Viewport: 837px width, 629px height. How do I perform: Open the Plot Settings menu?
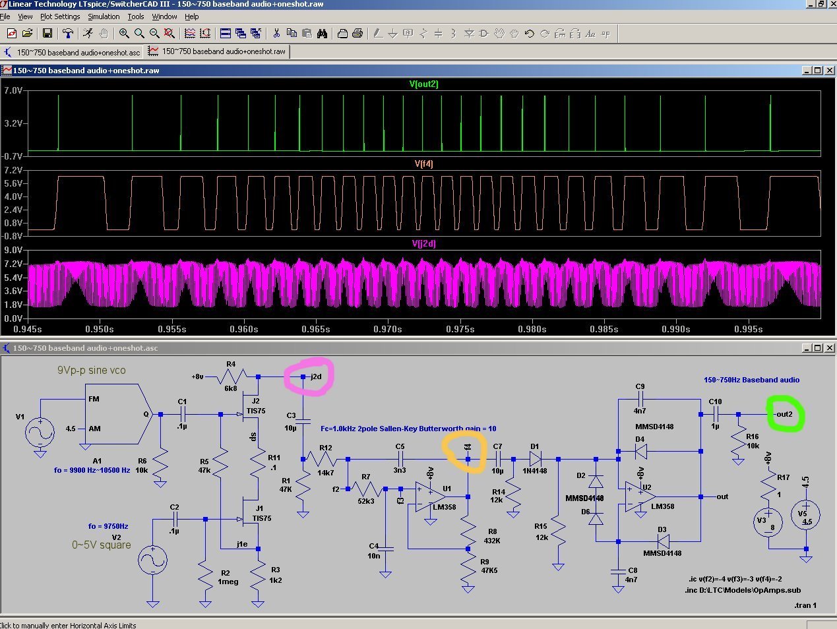click(60, 16)
